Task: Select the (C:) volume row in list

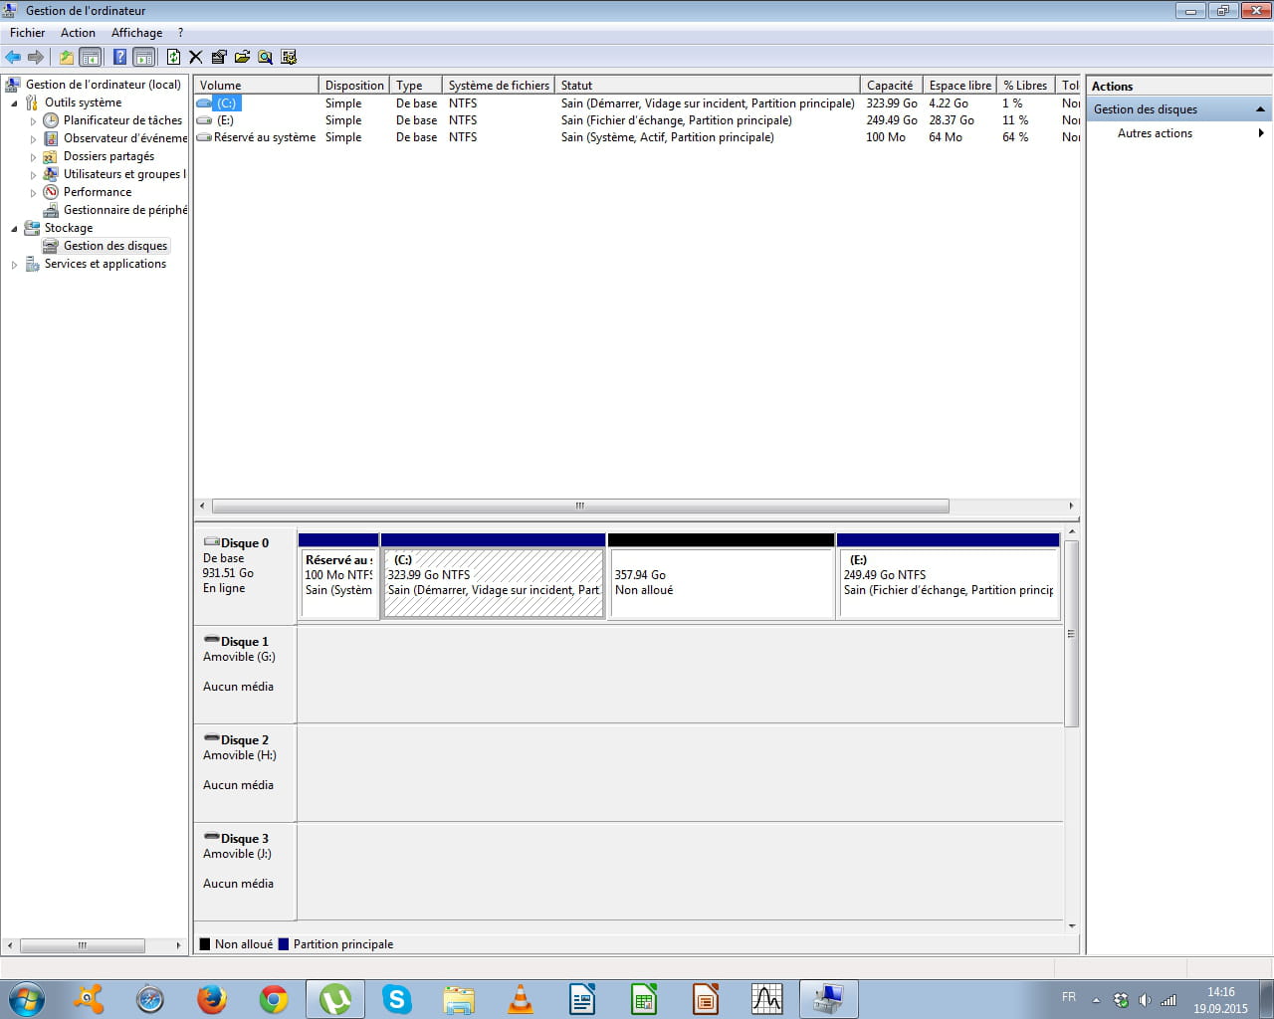Action: point(637,103)
